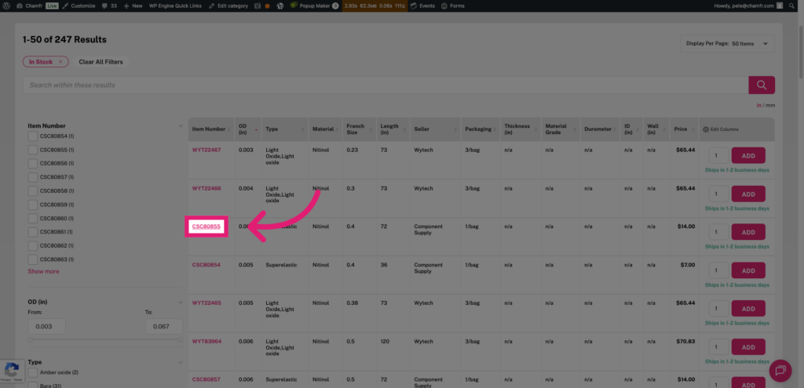The image size is (804, 388).
Task: Sort table by Packaging column
Action: point(481,129)
